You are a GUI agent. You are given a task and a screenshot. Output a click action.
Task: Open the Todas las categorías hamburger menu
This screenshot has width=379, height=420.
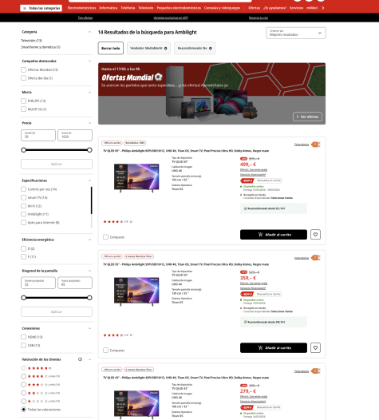coord(41,8)
